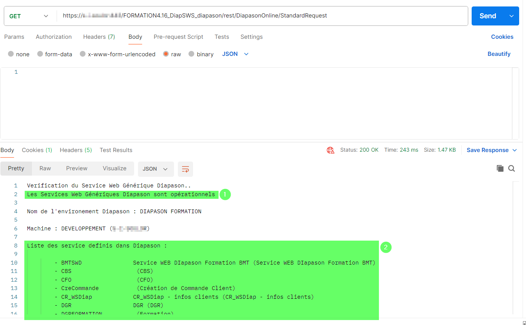This screenshot has width=526, height=325.
Task: Copy the response body with the copy icon
Action: (500, 168)
